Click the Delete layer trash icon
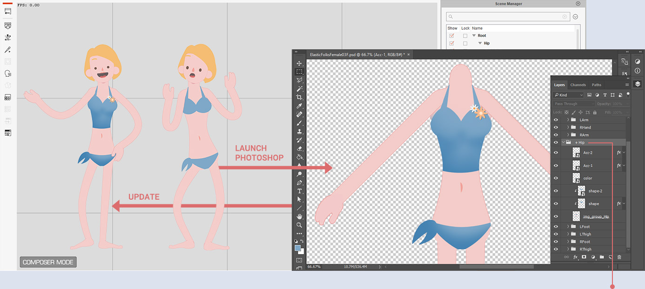Viewport: 645px width, 289px height. (619, 256)
